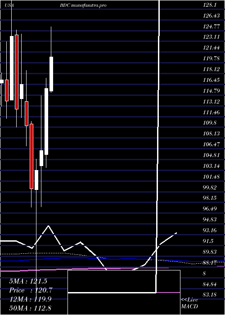Click the '<<Live MACD' label
The height and width of the screenshot is (315, 225).
(189, 303)
